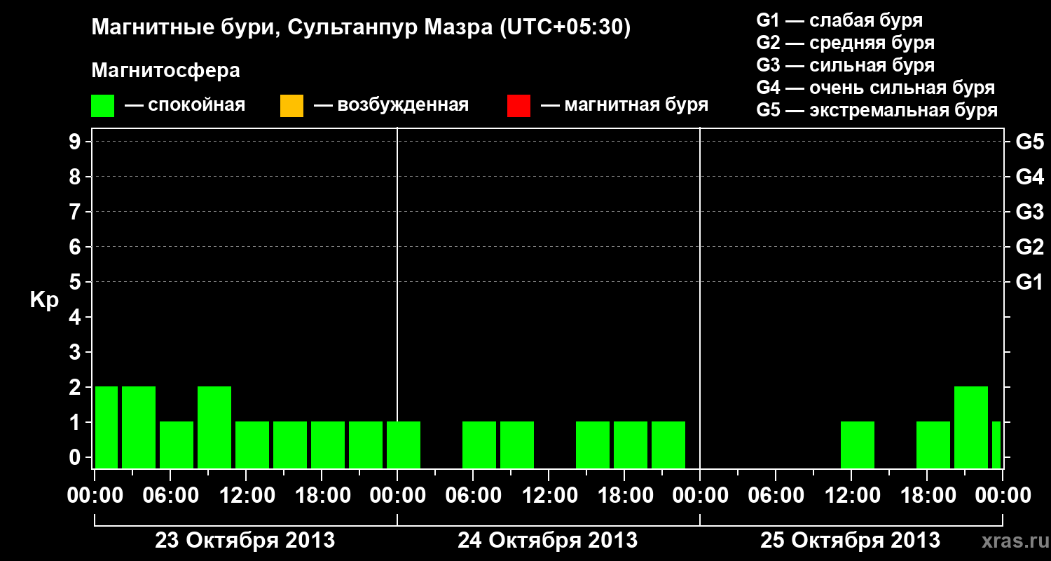Click the 06:00 tick label for 24 Октября
The height and width of the screenshot is (561, 1051).
point(473,496)
